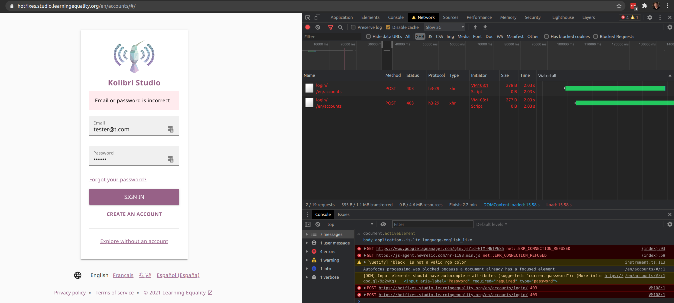Open Chrome three-dot menu

click(668, 6)
